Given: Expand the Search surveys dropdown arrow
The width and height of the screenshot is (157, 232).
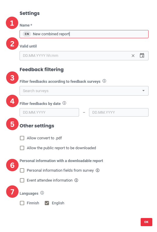Looking at the screenshot, I should [143, 91].
